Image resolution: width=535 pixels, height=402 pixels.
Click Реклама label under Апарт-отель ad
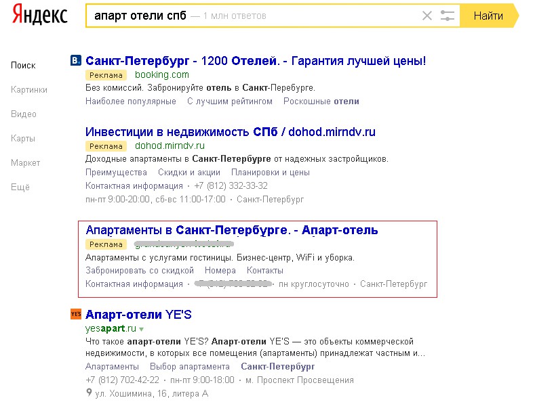click(106, 244)
